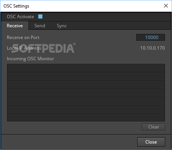Click the local IP address value 10.10.0.170
The height and width of the screenshot is (150, 172).
click(152, 48)
